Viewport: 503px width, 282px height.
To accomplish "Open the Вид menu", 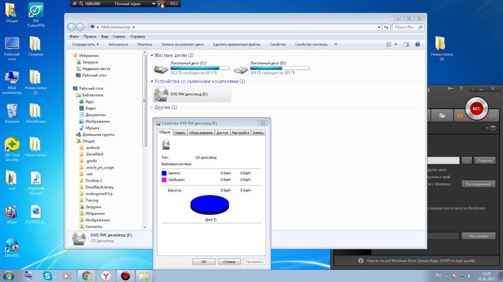I will pyautogui.click(x=104, y=36).
